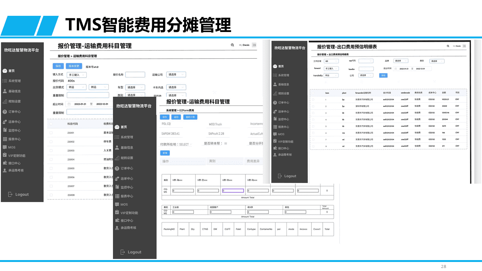Click Logout icon in right window sidebar

click(x=280, y=176)
